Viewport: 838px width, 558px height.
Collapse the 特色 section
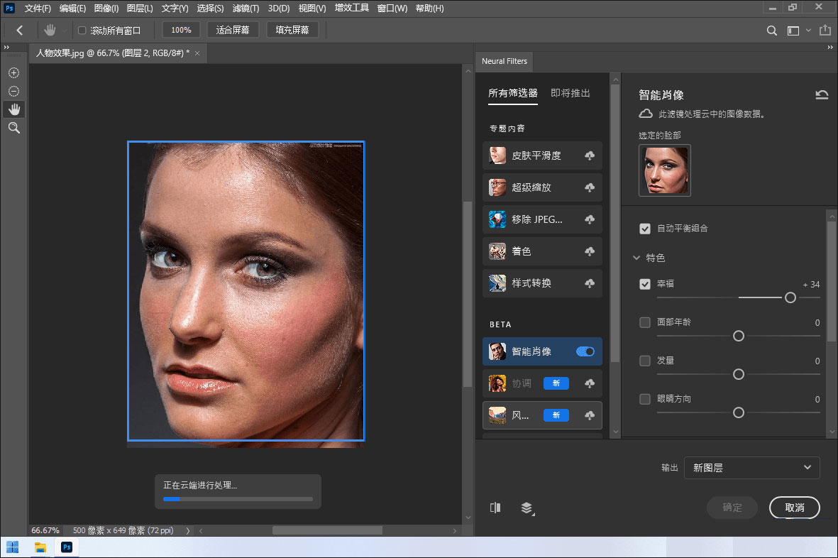636,258
